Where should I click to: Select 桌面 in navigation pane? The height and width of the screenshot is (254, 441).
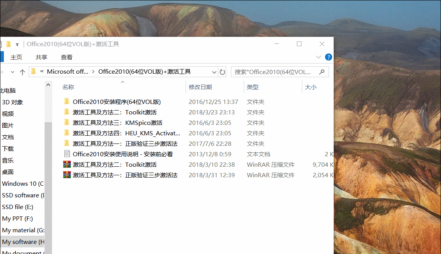pyautogui.click(x=8, y=172)
